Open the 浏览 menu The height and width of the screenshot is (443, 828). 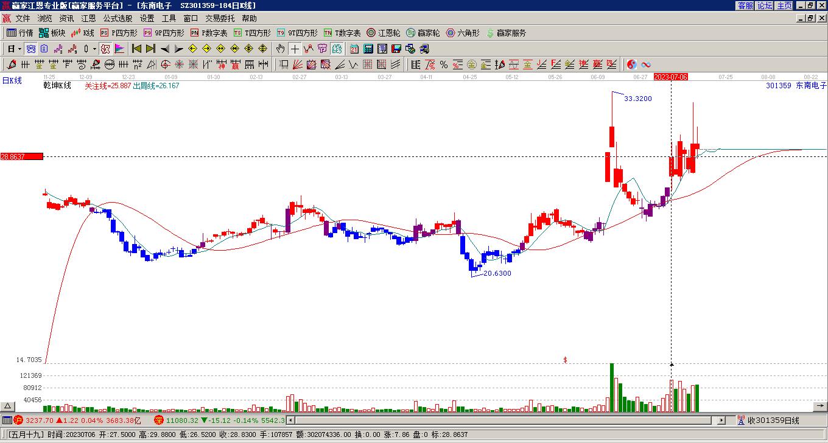tap(44, 18)
